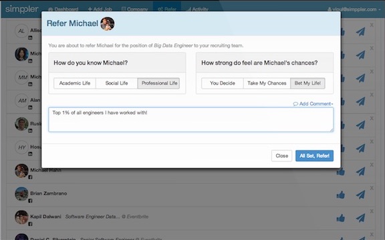Click the simppler logo
The width and height of the screenshot is (385, 240).
point(22,9)
